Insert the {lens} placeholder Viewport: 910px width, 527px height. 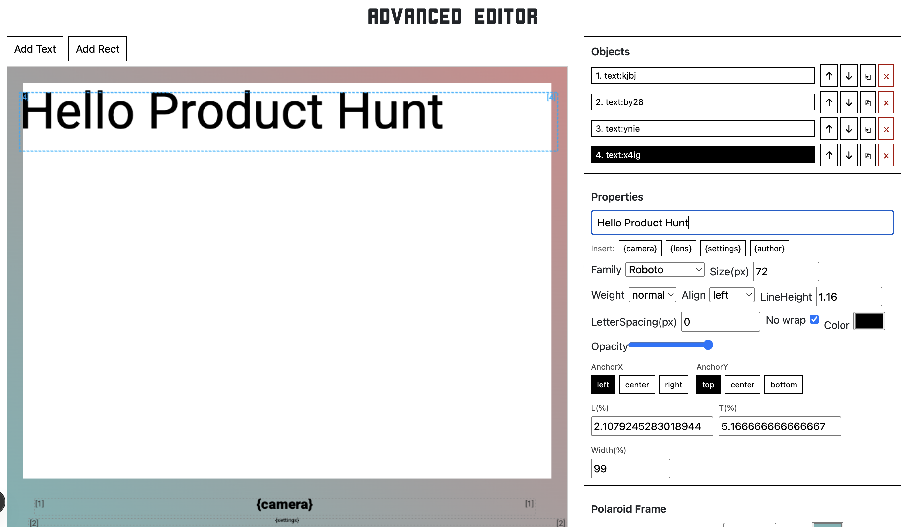pyautogui.click(x=681, y=249)
